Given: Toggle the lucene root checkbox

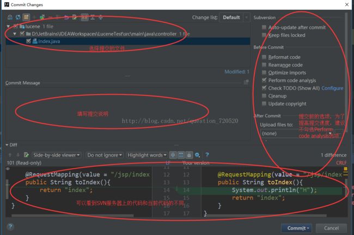Looking at the screenshot, I should 15,26.
